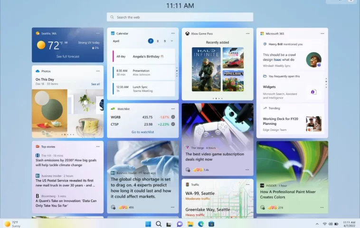Viewport: 360px width, 228px height.
Task: Open Slash emissions by 2030 story
Action: click(66, 163)
